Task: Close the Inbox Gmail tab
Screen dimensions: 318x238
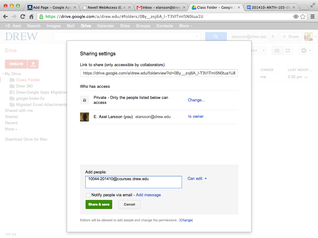Action: pos(184,7)
